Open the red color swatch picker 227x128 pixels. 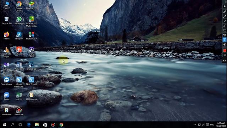(x=225, y=50)
